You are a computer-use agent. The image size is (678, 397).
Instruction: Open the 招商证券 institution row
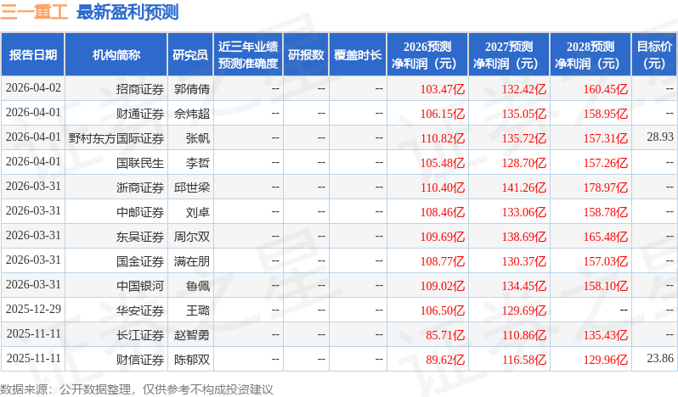click(x=140, y=88)
